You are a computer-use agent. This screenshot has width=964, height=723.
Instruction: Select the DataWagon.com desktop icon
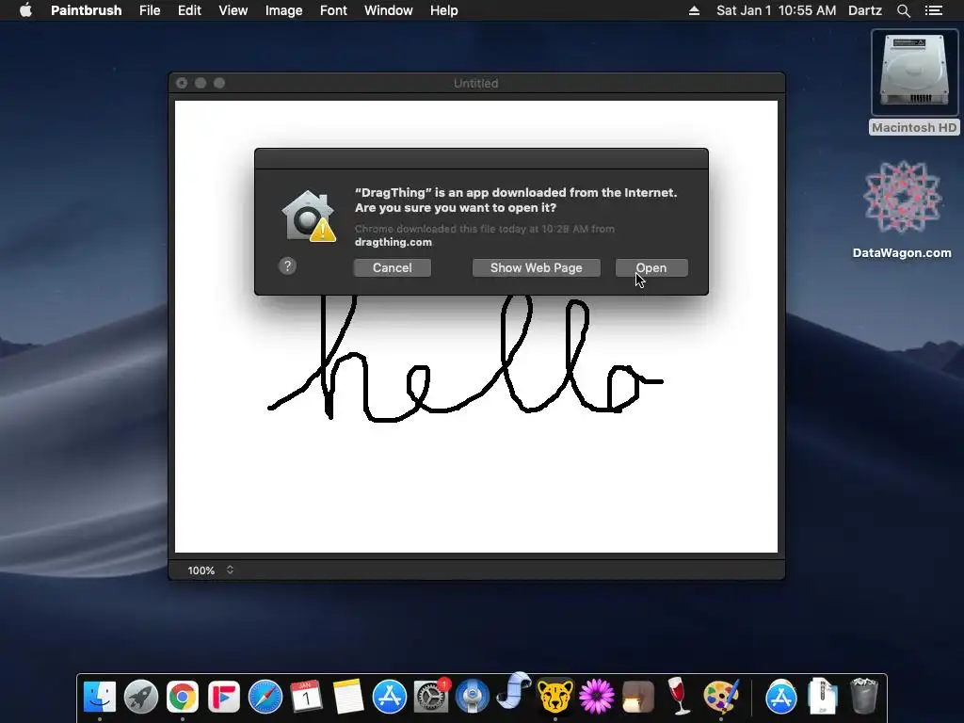902,209
